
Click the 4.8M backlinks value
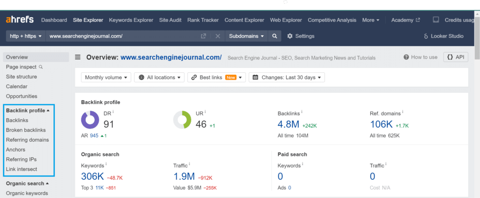288,124
